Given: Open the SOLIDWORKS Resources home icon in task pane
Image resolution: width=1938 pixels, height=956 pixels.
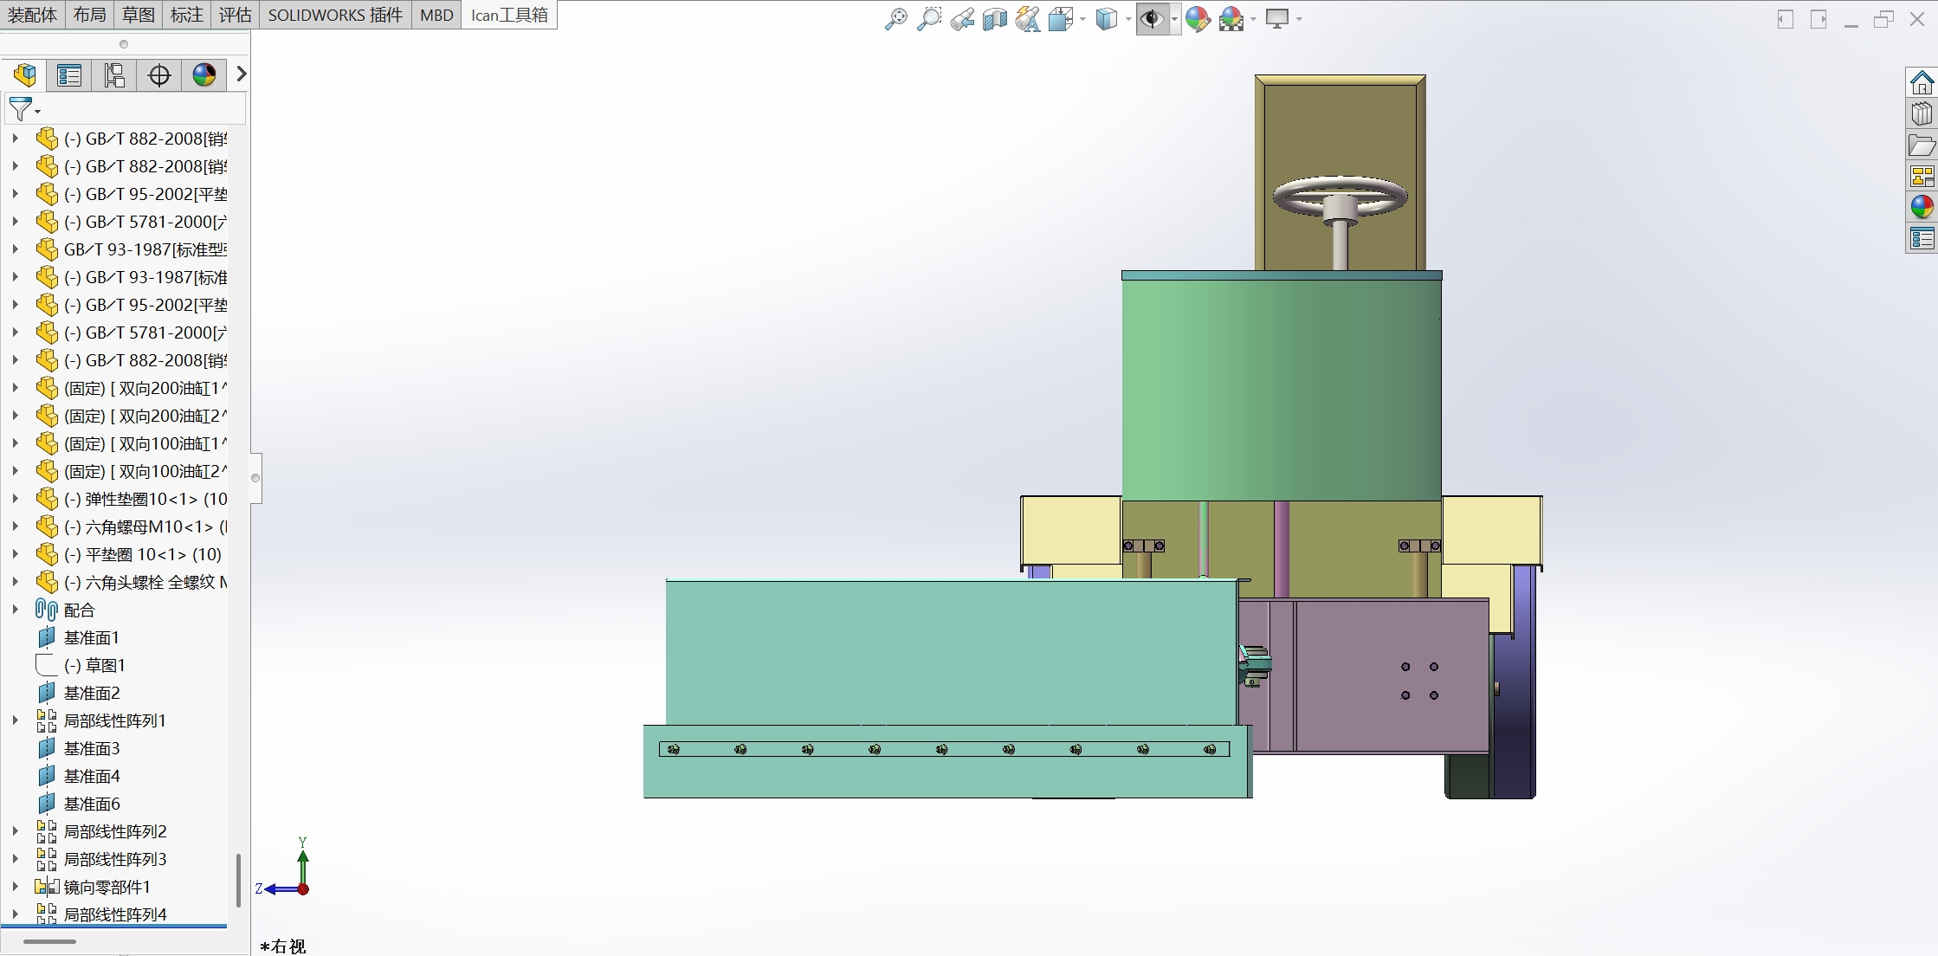Looking at the screenshot, I should pos(1922,83).
